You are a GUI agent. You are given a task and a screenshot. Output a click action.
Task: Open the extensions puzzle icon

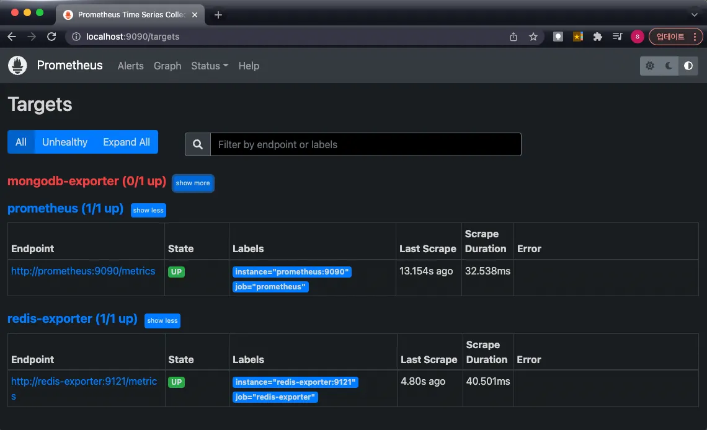point(597,37)
